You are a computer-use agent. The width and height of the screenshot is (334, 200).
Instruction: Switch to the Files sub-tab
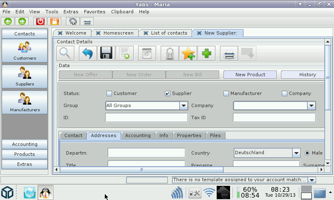[215, 135]
